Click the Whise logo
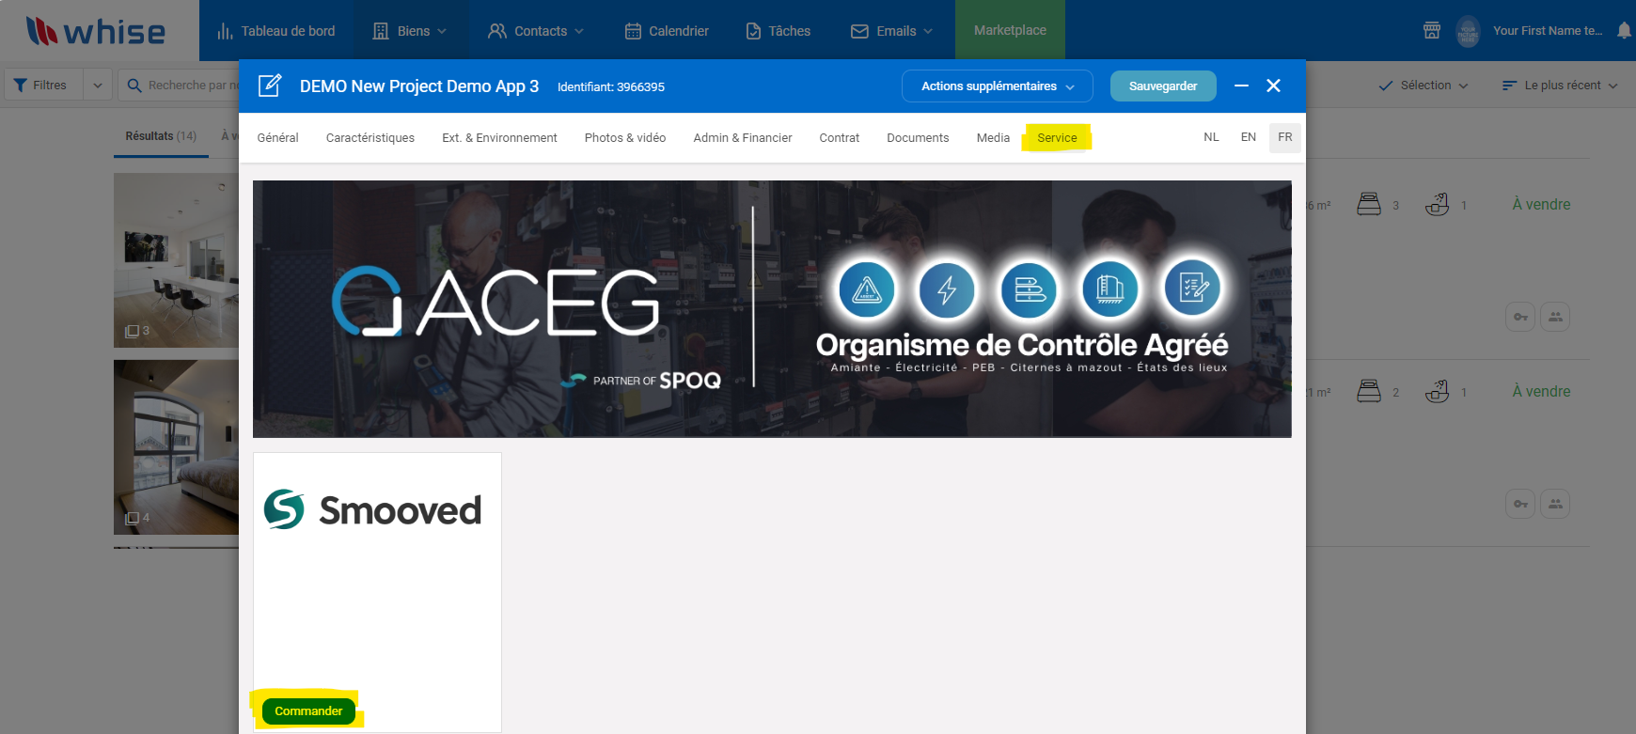The height and width of the screenshot is (734, 1636). (95, 31)
